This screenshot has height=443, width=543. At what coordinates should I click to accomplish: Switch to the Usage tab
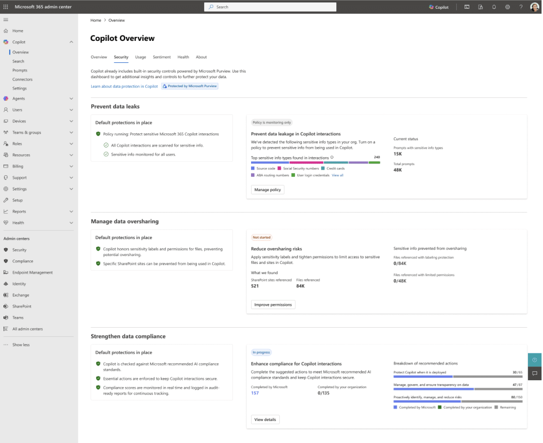point(140,57)
